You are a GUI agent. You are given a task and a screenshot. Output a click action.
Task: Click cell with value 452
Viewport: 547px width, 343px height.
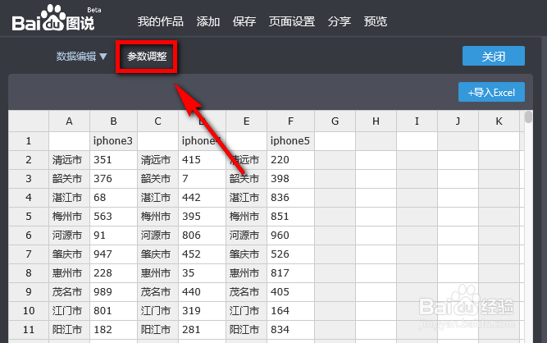(x=202, y=254)
